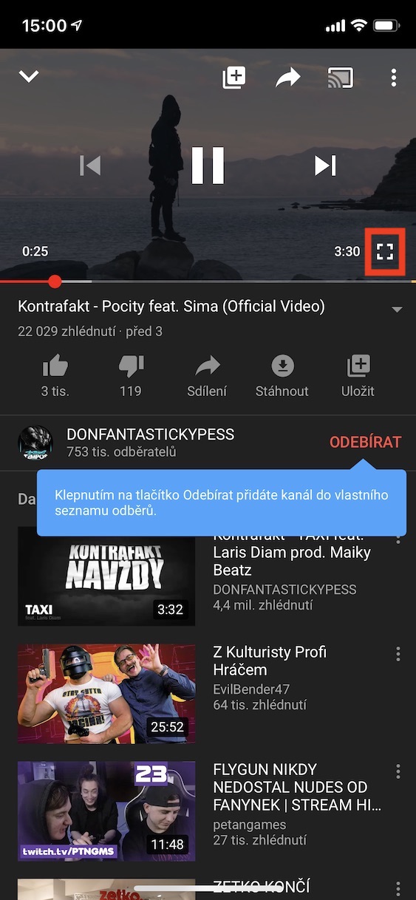416x900 pixels.
Task: Seek using the red progress bar scrubber
Action: (55, 282)
